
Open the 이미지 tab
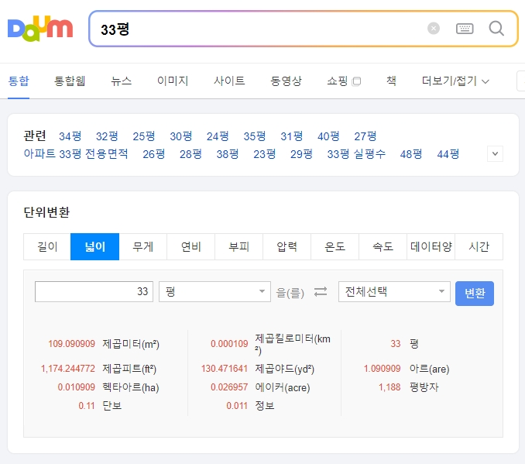tap(173, 81)
